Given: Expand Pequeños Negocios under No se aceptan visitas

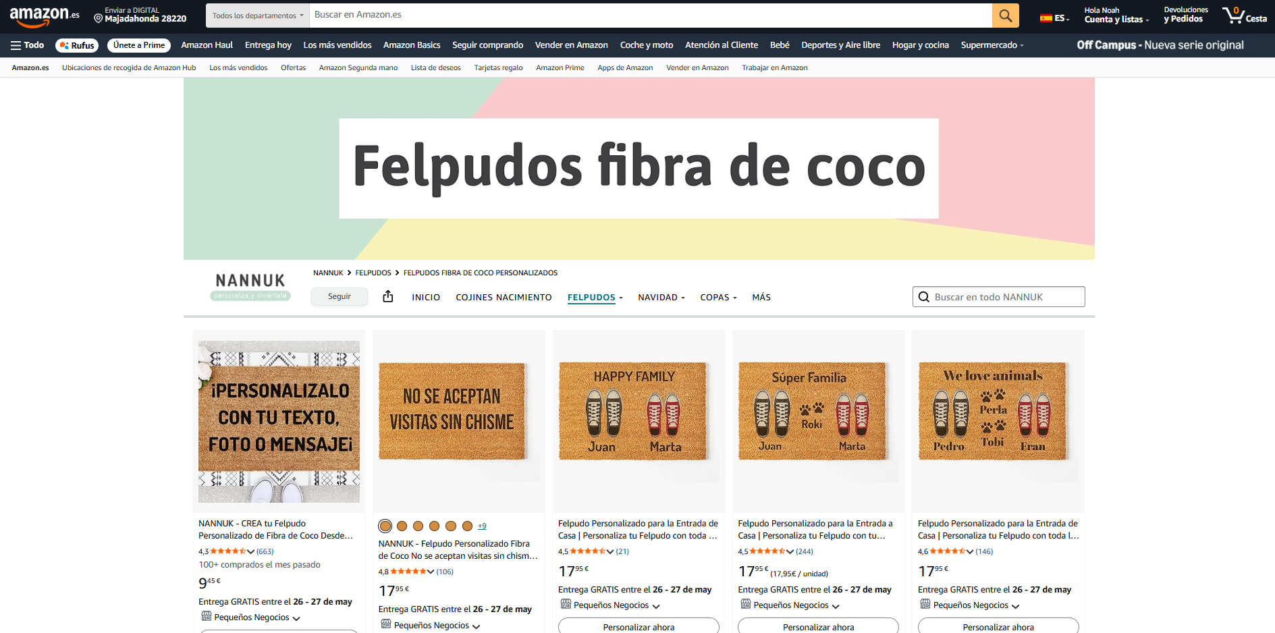Looking at the screenshot, I should click(x=477, y=626).
